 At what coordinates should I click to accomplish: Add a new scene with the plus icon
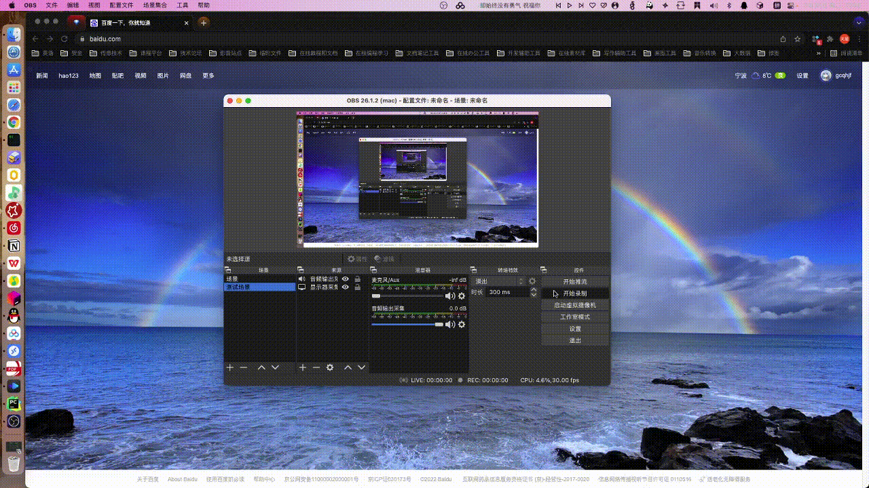[x=230, y=367]
